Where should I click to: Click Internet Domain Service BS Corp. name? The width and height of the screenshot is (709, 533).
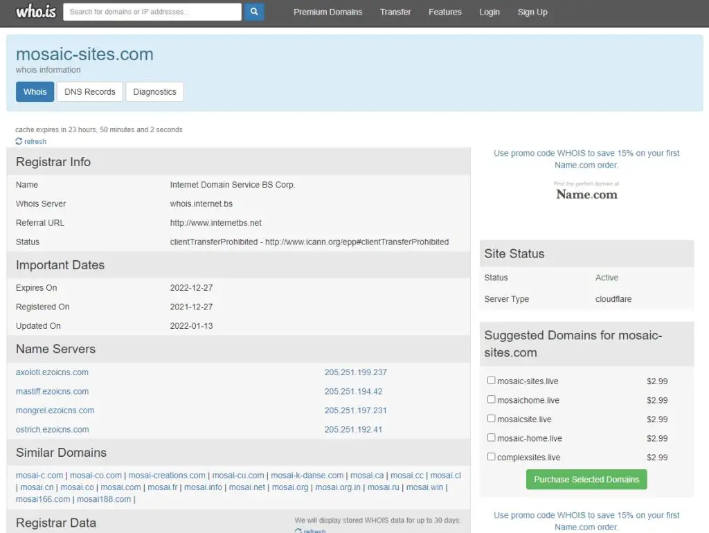(x=233, y=184)
